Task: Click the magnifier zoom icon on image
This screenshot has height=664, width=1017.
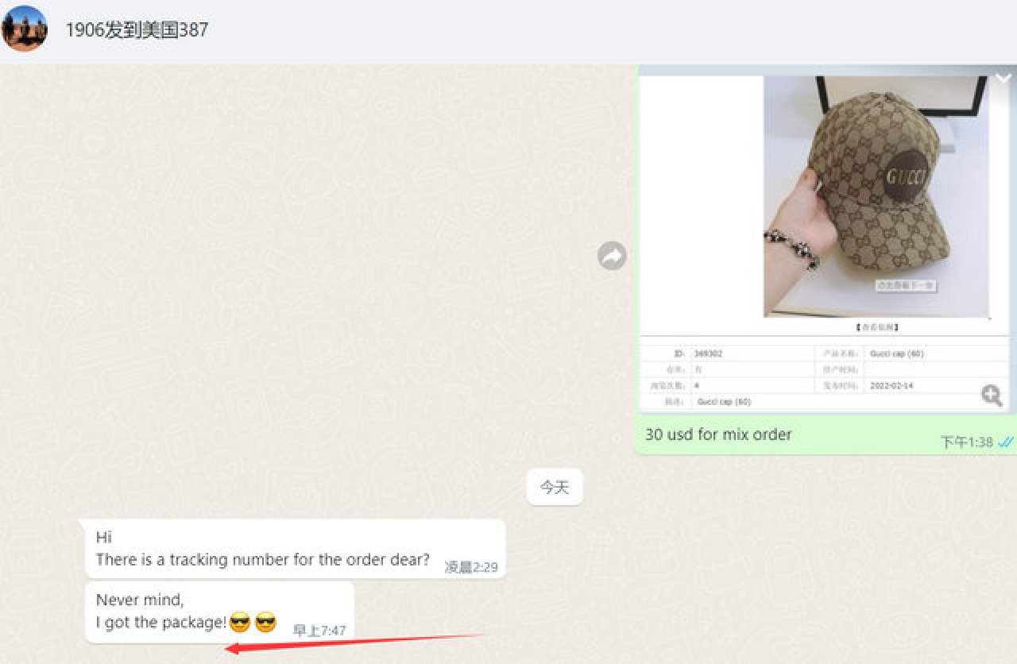Action: pyautogui.click(x=991, y=395)
